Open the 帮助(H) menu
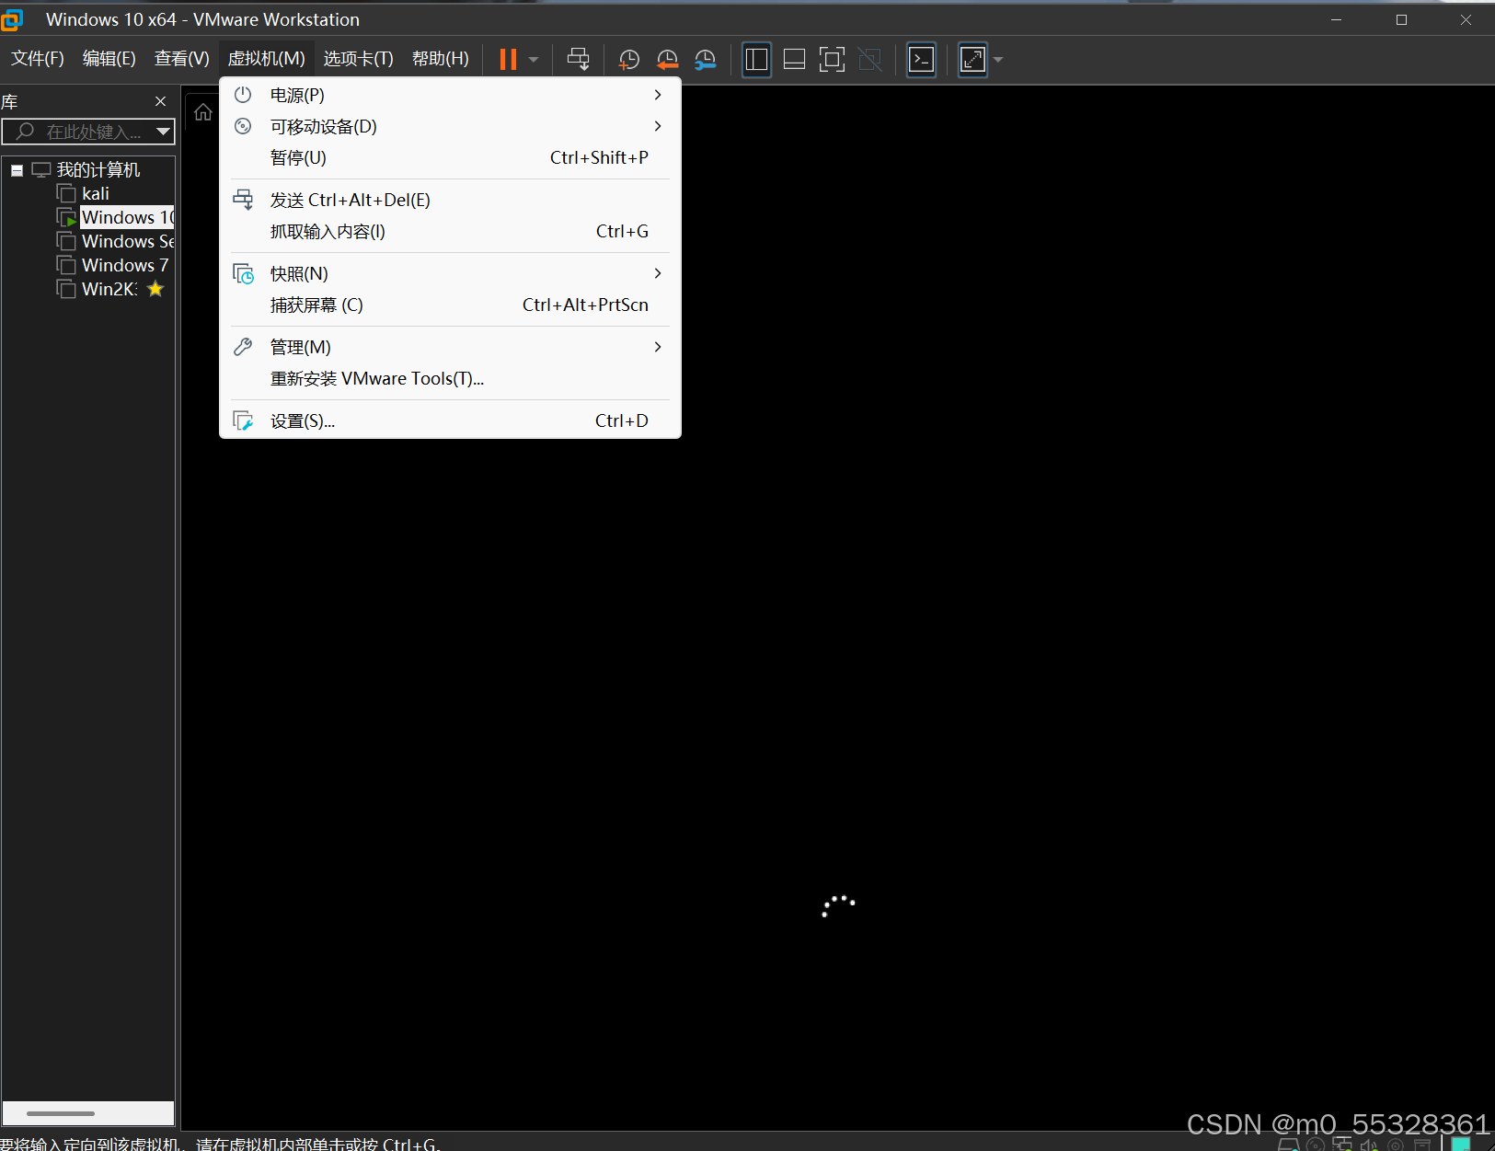 [x=440, y=59]
